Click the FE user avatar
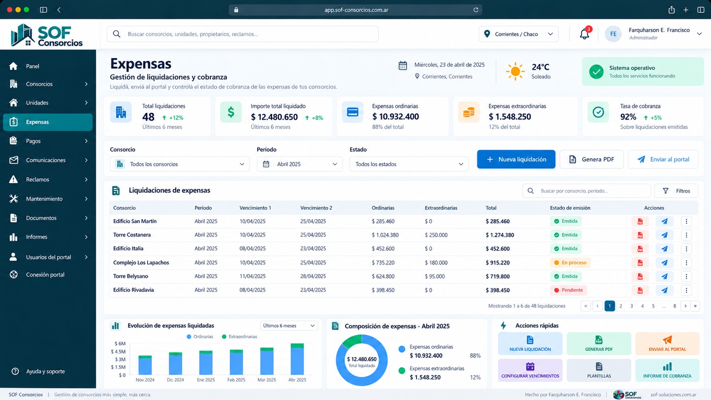 (x=613, y=34)
